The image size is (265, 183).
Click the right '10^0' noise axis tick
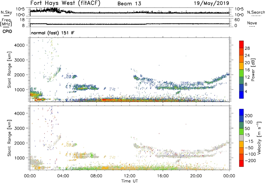239,15
